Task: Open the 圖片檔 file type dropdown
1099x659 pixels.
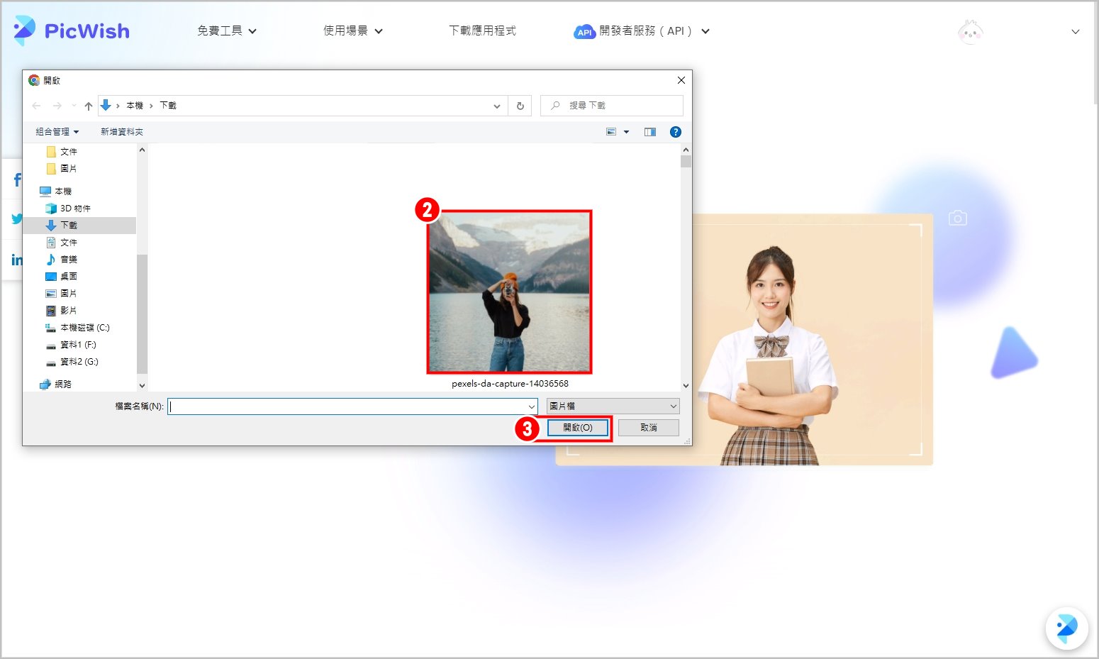Action: (x=613, y=406)
